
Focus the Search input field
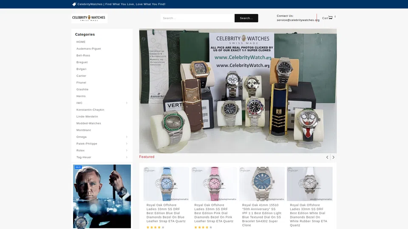click(198, 18)
